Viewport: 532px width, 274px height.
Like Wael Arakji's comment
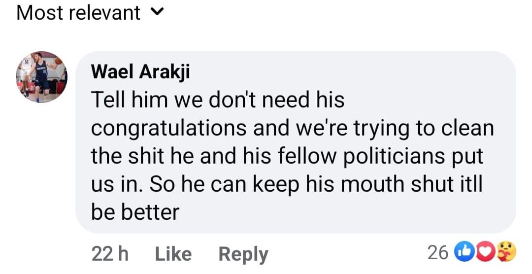click(173, 254)
